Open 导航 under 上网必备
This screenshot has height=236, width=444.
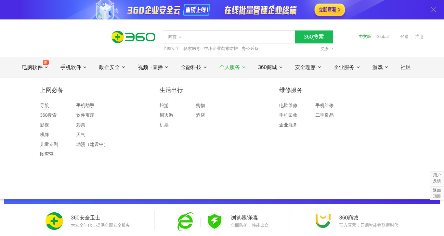coord(45,106)
